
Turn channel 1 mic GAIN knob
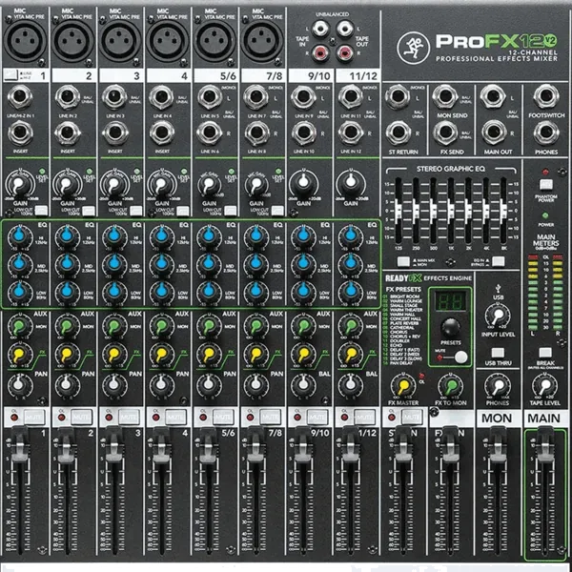pos(19,185)
